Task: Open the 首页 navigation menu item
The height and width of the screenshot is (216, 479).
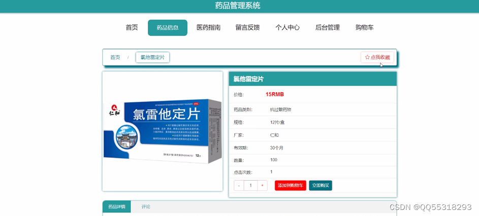Action: 132,28
